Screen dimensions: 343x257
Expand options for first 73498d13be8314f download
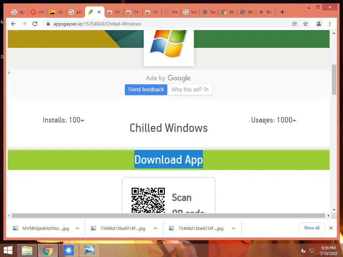point(155,228)
